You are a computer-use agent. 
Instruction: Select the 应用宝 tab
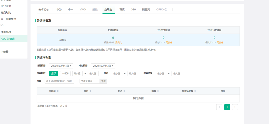tap(108, 10)
